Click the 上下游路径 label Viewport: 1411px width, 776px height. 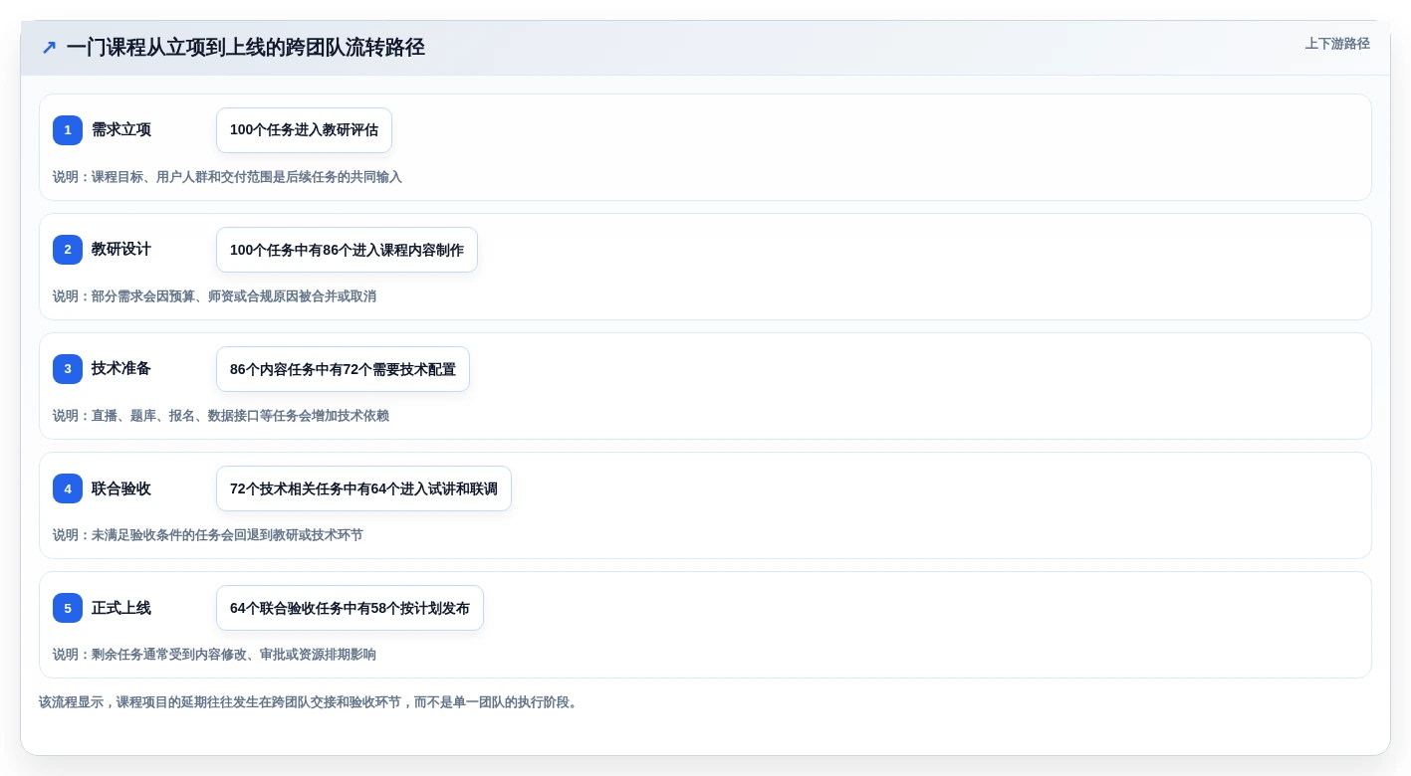click(x=1337, y=44)
